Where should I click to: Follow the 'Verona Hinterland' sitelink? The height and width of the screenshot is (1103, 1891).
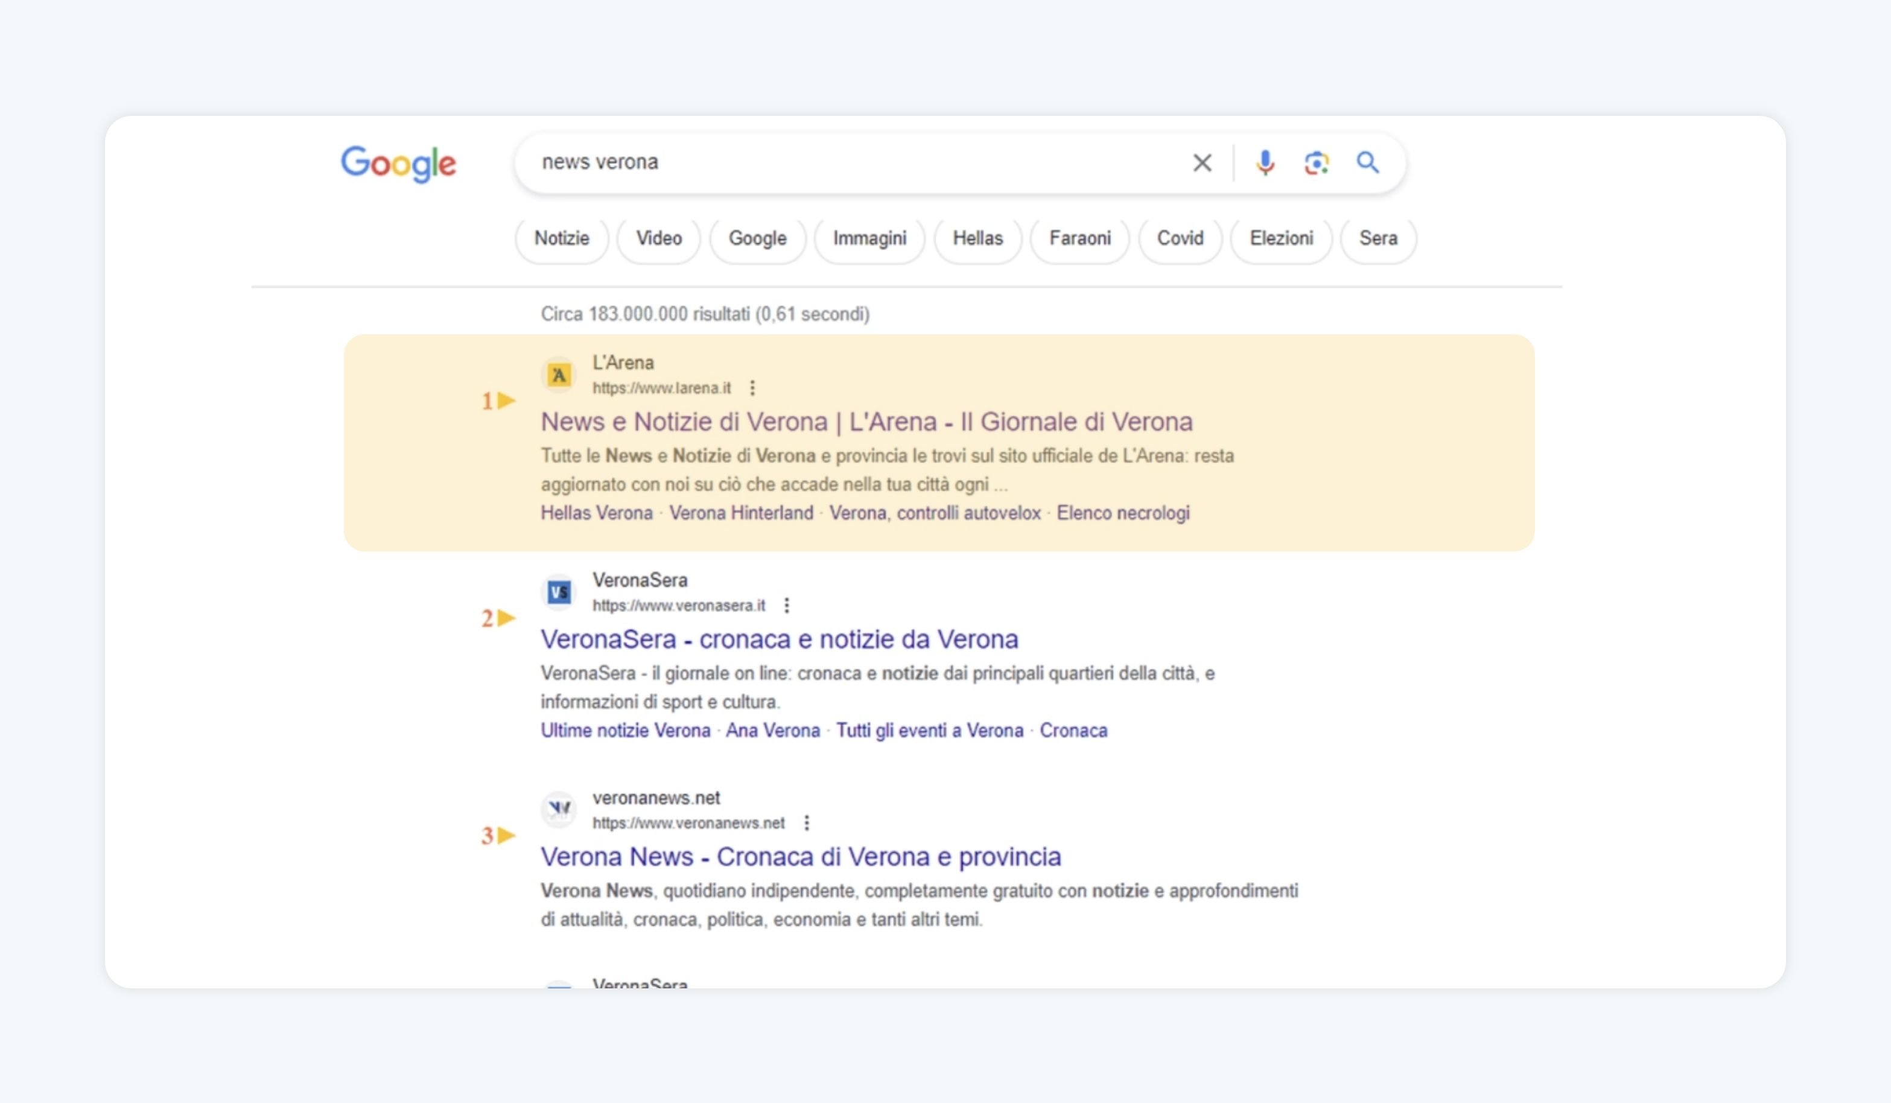tap(742, 513)
